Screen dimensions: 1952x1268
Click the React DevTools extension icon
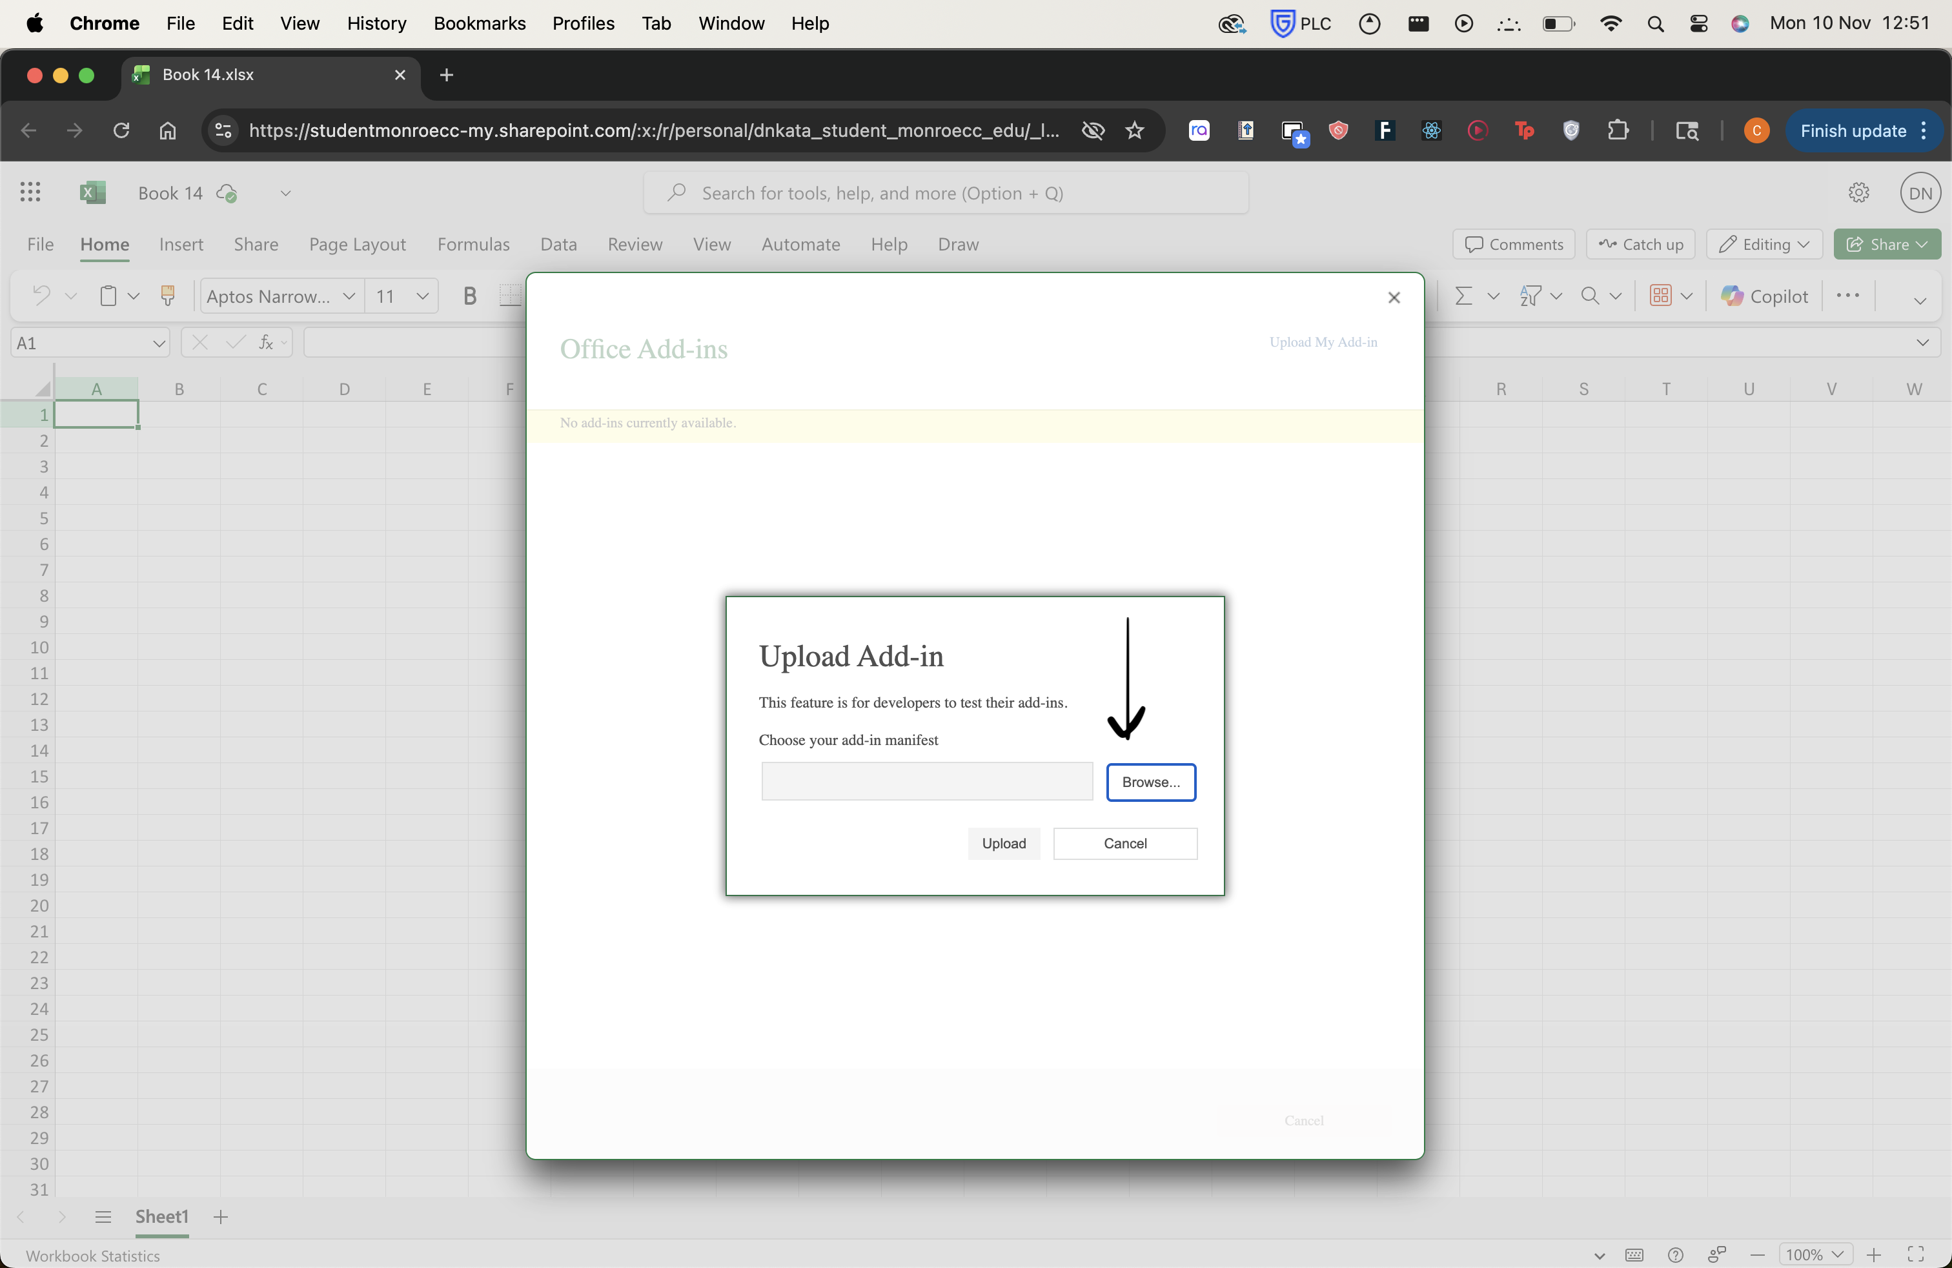(x=1430, y=130)
